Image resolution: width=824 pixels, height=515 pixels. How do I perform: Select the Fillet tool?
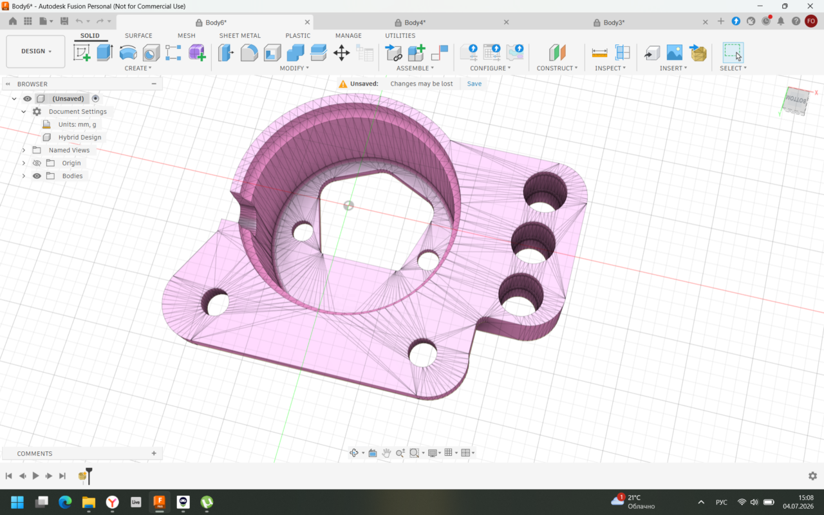tap(249, 53)
